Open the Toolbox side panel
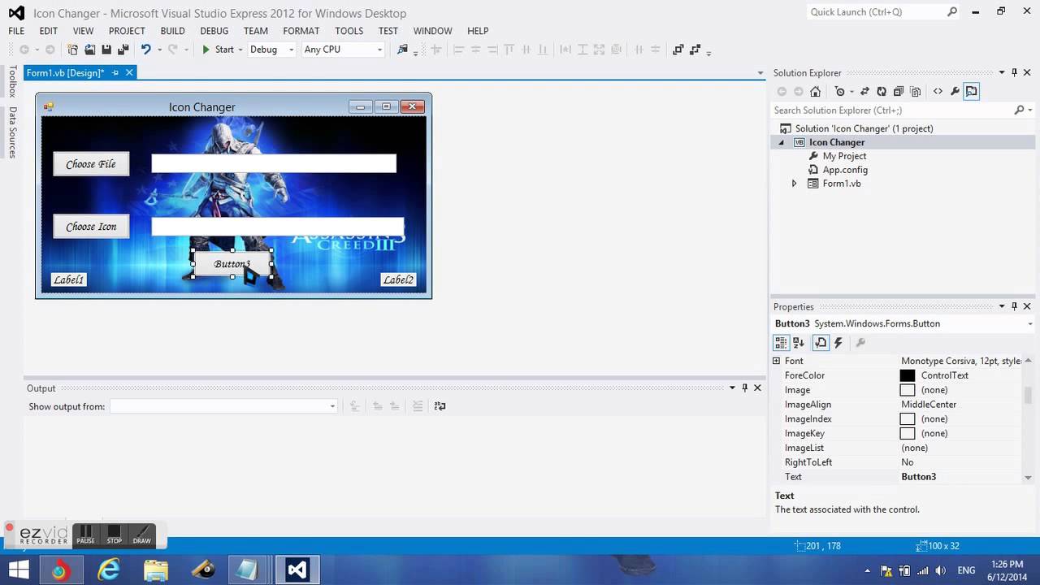 coord(12,82)
